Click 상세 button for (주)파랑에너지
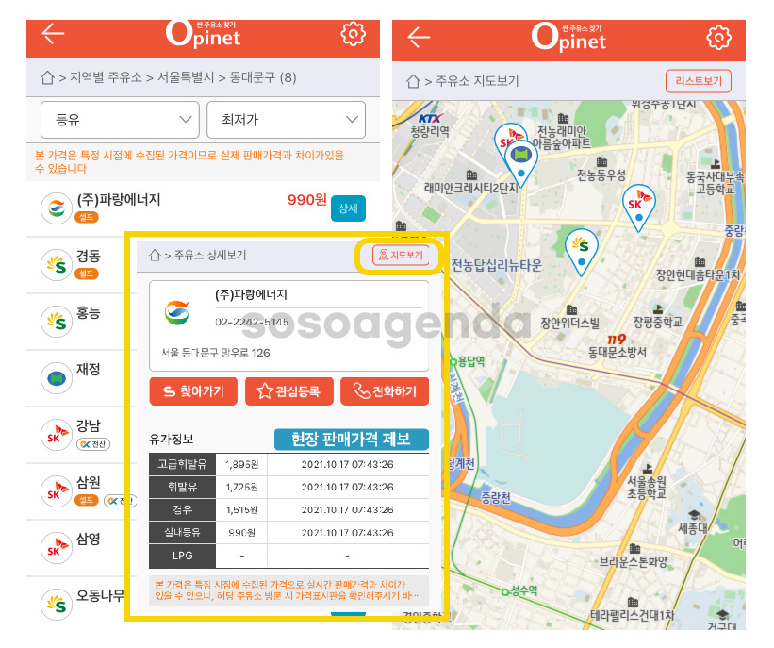774x648 pixels. (348, 208)
